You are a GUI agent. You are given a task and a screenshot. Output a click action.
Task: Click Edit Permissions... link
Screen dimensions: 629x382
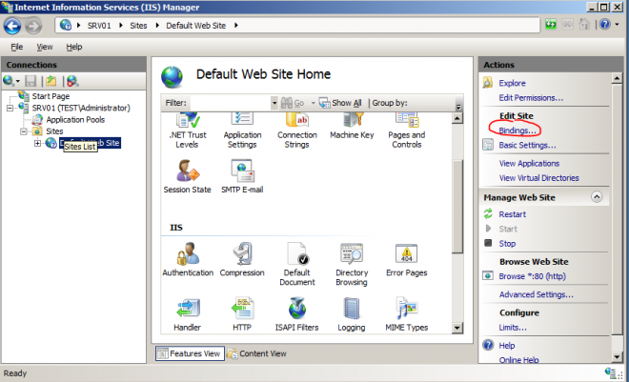531,98
